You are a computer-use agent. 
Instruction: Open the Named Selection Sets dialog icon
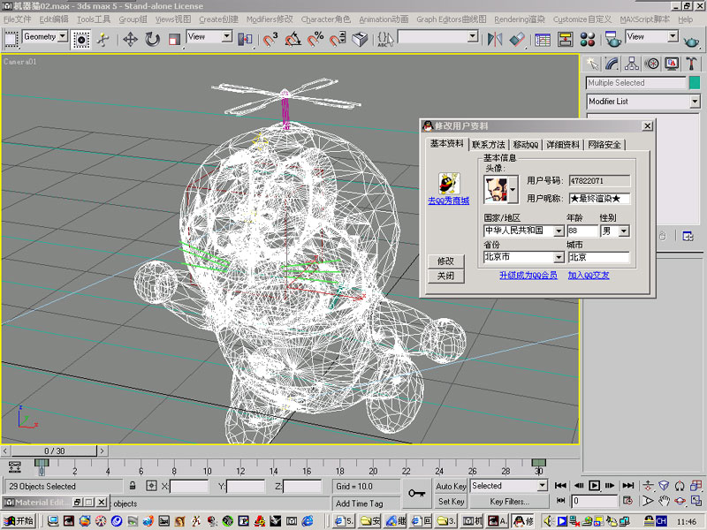[x=385, y=40]
